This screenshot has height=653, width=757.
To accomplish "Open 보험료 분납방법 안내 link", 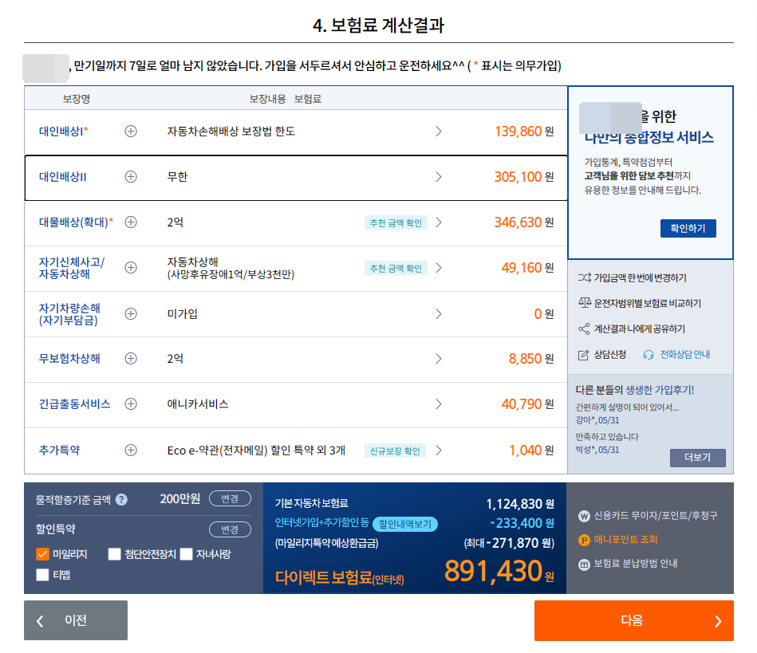I will [635, 564].
